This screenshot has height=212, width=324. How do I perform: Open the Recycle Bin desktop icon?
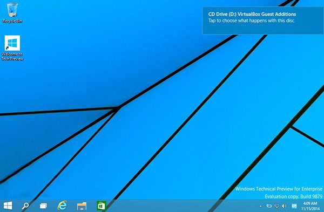(12, 13)
